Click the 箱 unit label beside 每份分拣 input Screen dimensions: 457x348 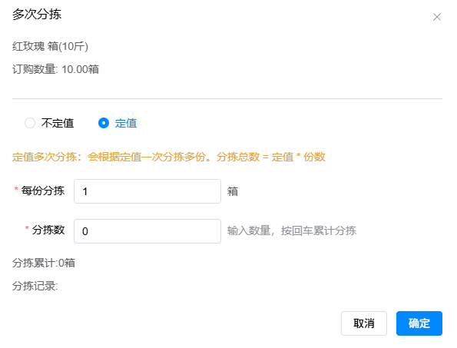point(233,191)
